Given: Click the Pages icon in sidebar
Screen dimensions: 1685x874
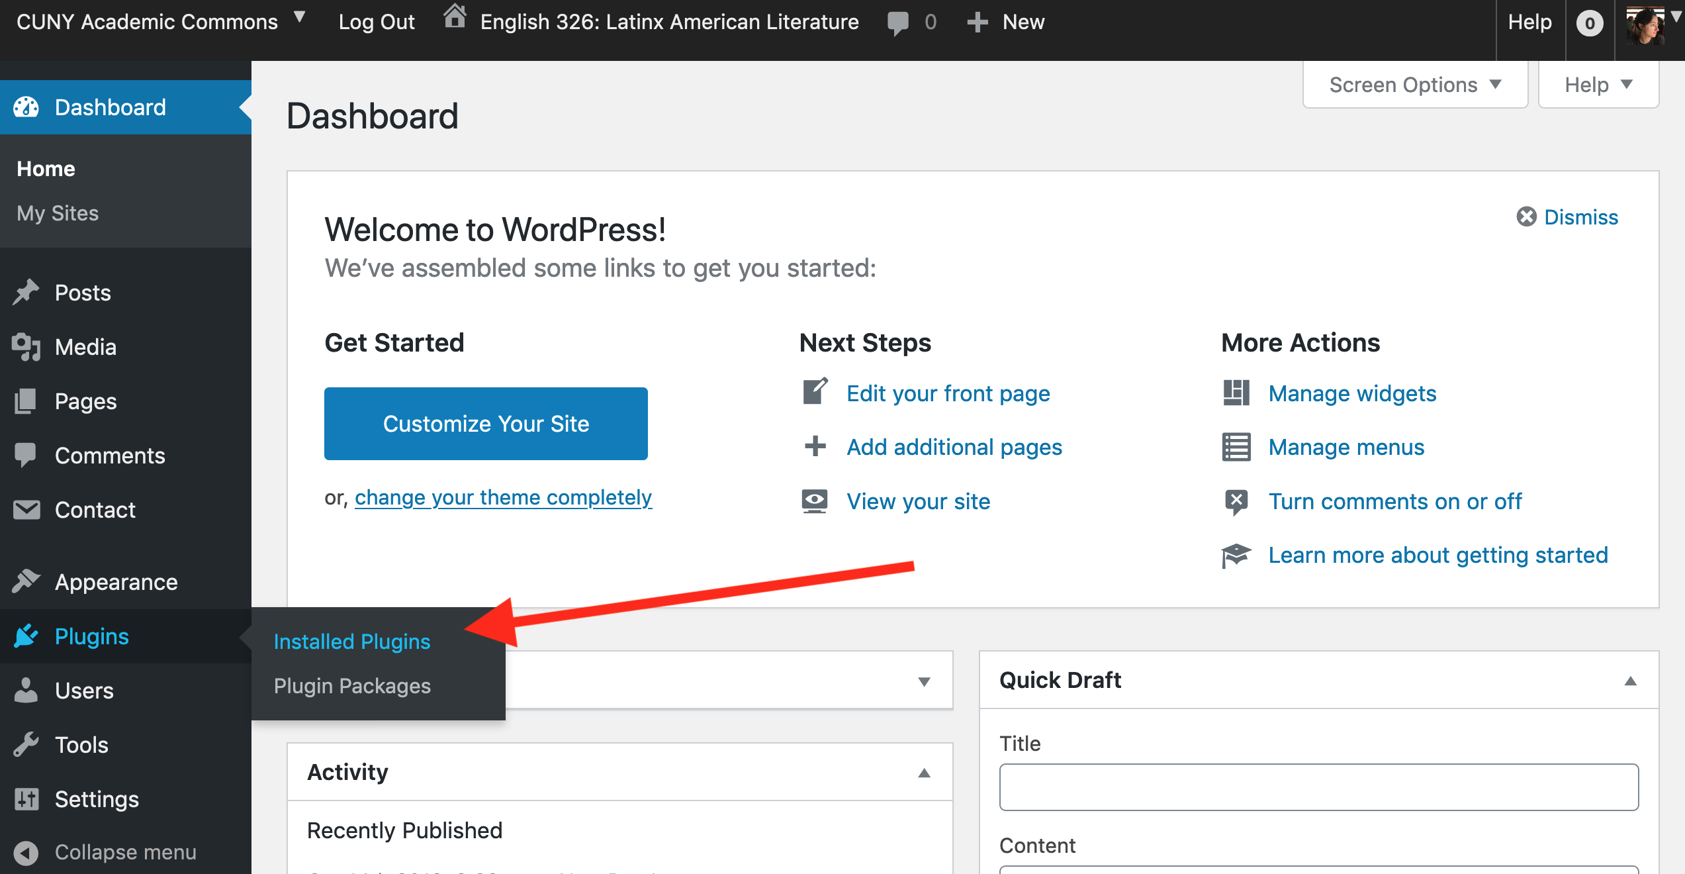Looking at the screenshot, I should 26,401.
